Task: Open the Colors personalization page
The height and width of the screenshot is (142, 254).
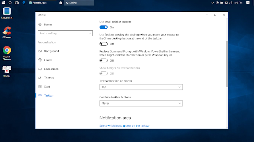Action: pos(48,60)
